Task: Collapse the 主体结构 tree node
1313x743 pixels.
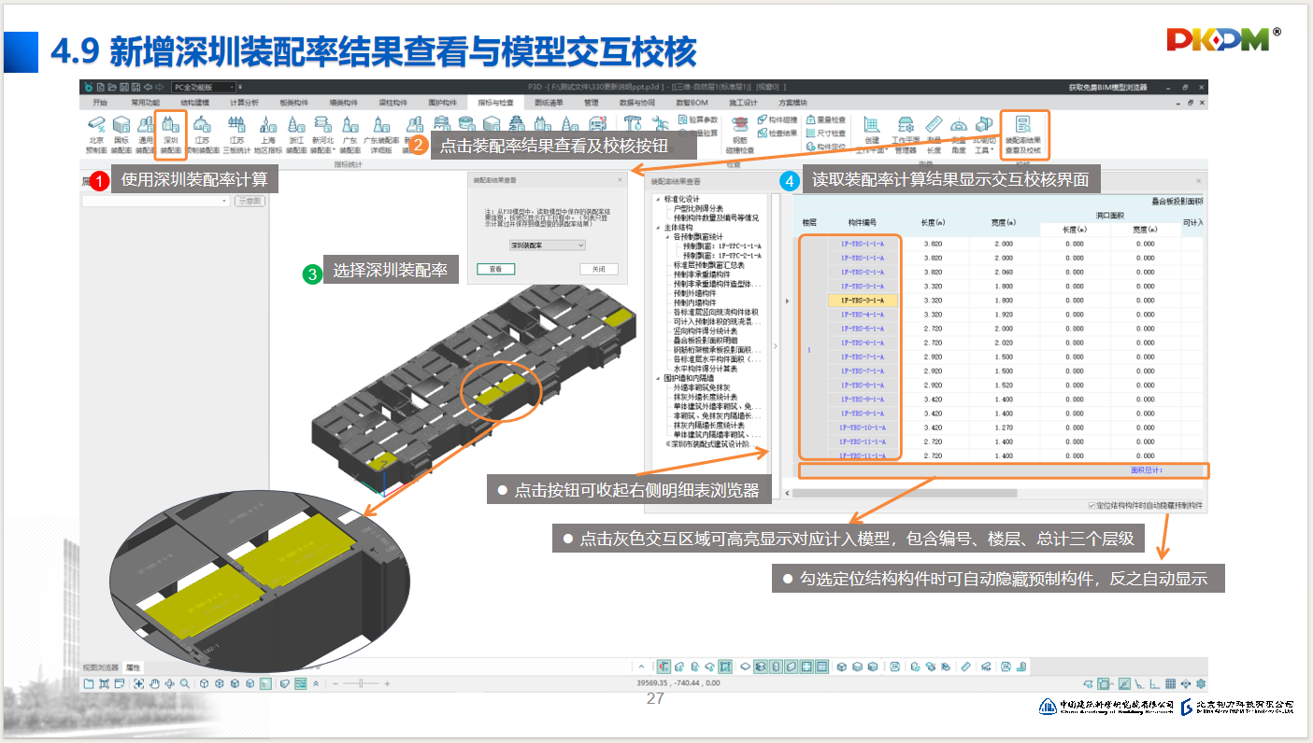Action: tap(657, 228)
